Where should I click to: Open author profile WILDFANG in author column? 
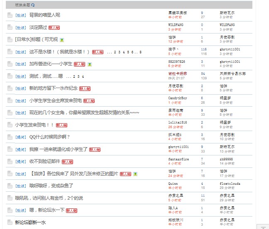click(176, 25)
